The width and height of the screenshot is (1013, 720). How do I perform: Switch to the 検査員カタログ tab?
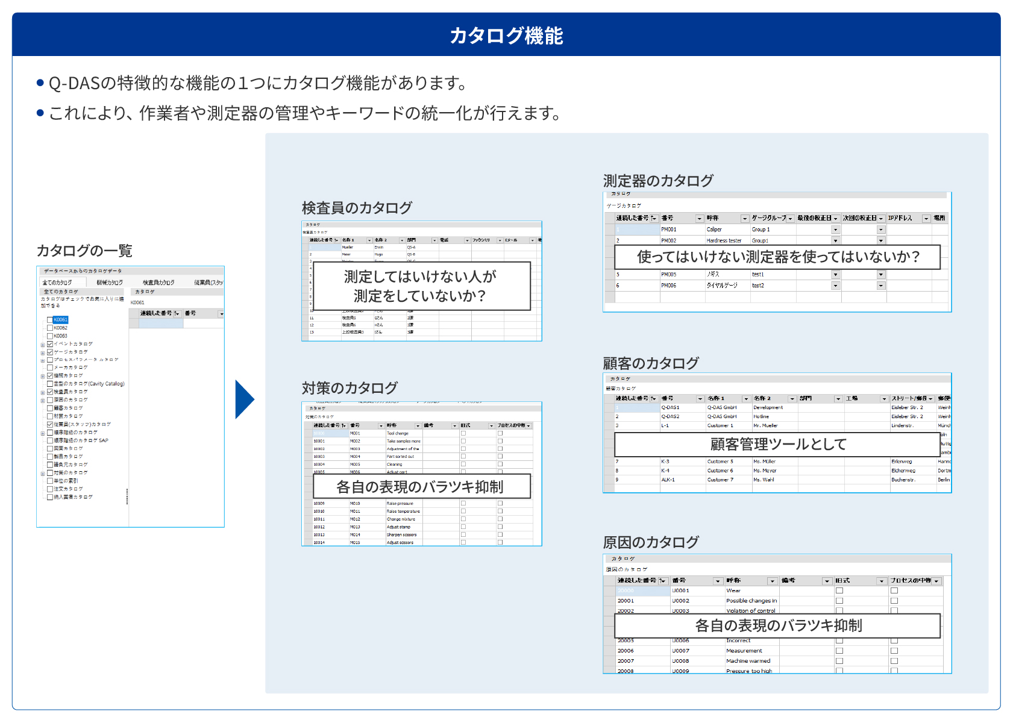point(158,283)
